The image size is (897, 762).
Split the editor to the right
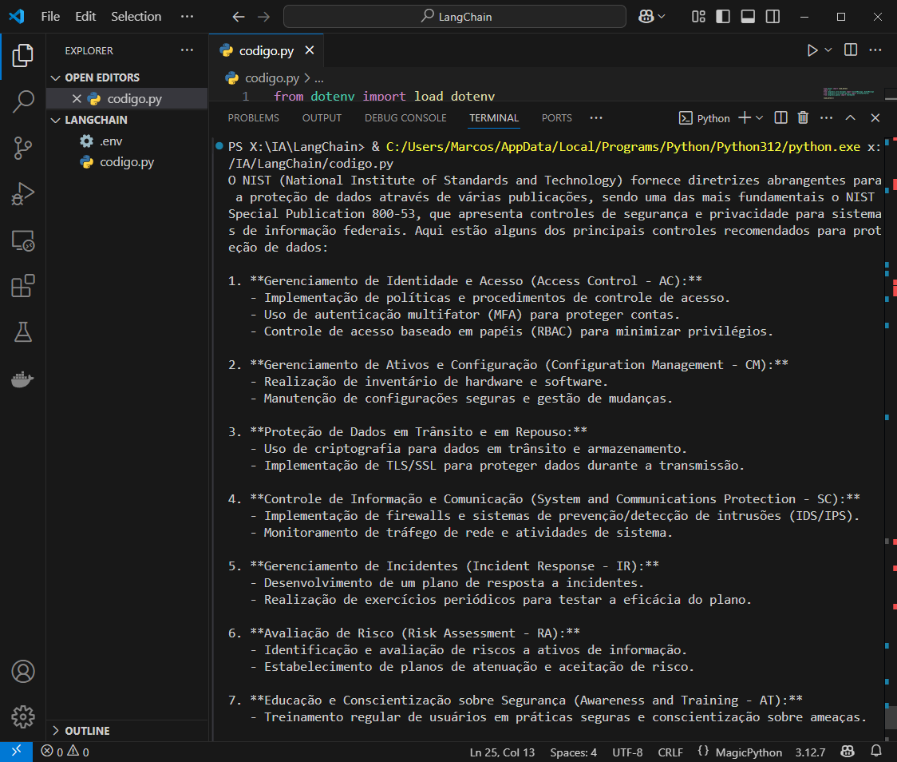coord(851,50)
